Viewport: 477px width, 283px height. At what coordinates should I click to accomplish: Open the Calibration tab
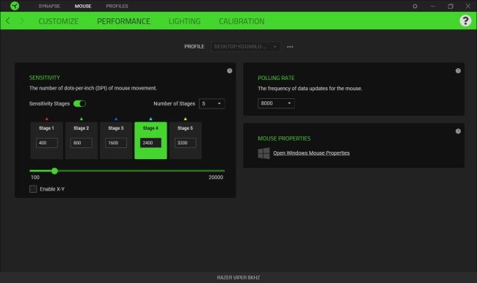241,21
